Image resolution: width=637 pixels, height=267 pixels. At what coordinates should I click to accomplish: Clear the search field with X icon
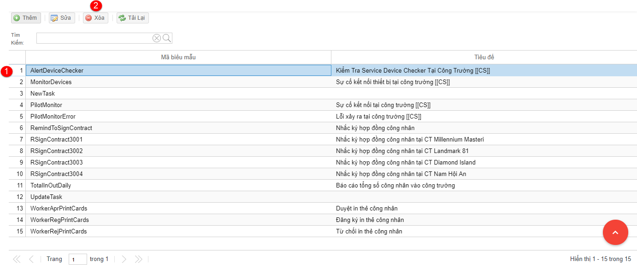(x=157, y=38)
